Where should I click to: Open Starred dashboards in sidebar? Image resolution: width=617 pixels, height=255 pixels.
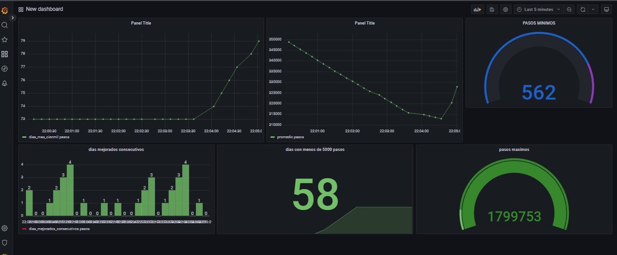[x=5, y=40]
